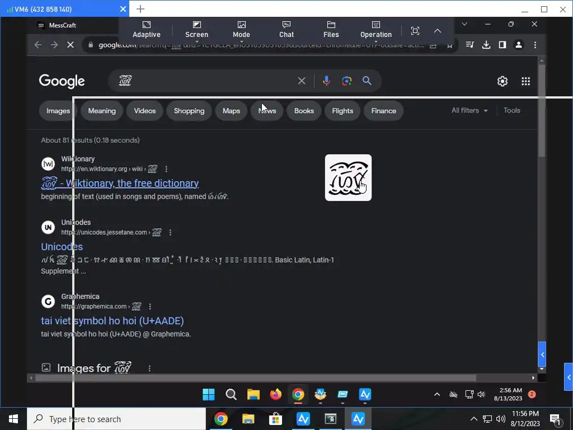The width and height of the screenshot is (573, 430).
Task: Open search Tools
Action: (511, 110)
